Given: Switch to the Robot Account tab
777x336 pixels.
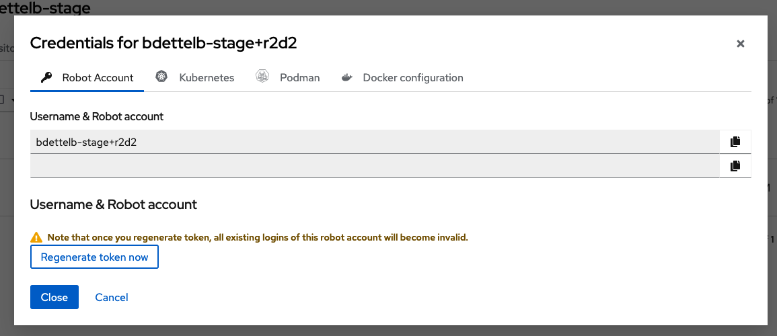Looking at the screenshot, I should (98, 77).
